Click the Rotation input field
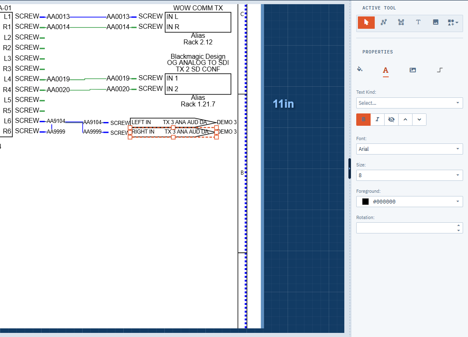468x337 pixels. click(x=409, y=228)
